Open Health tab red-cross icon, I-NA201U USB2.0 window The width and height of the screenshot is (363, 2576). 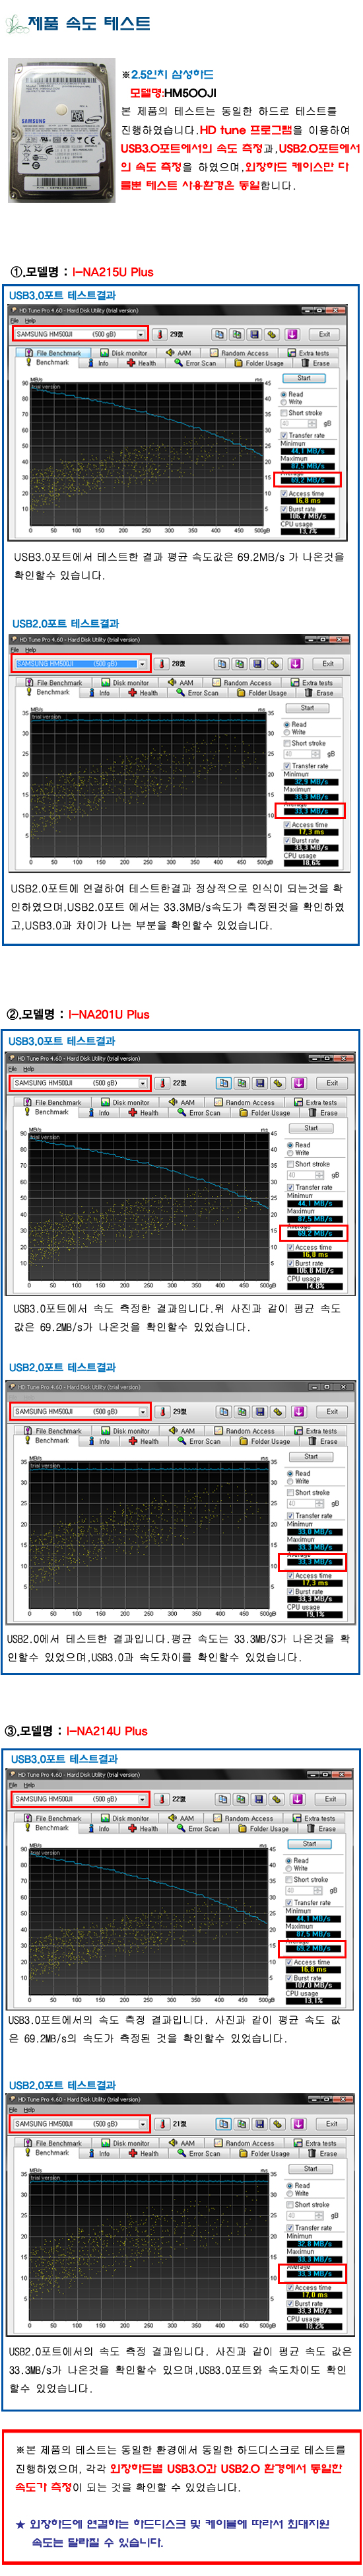pyautogui.click(x=132, y=1441)
